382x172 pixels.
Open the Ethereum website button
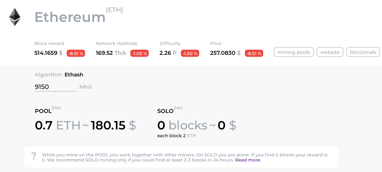[330, 52]
